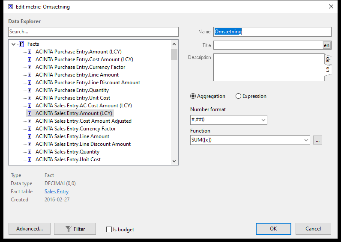Click fact icon beside Sales Entry.AC Cost Amount (LCY)
This screenshot has width=341, height=242.
click(x=30, y=106)
